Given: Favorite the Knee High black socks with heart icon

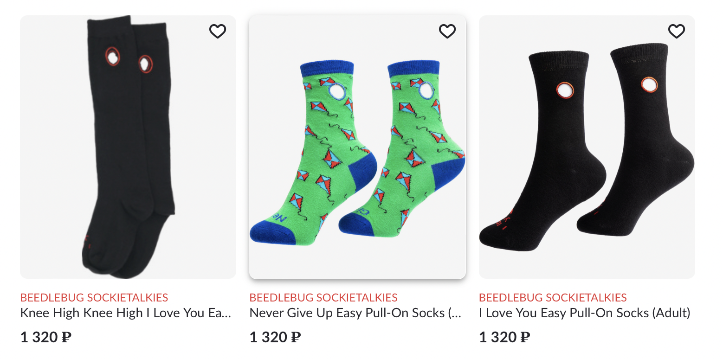Looking at the screenshot, I should 218,32.
